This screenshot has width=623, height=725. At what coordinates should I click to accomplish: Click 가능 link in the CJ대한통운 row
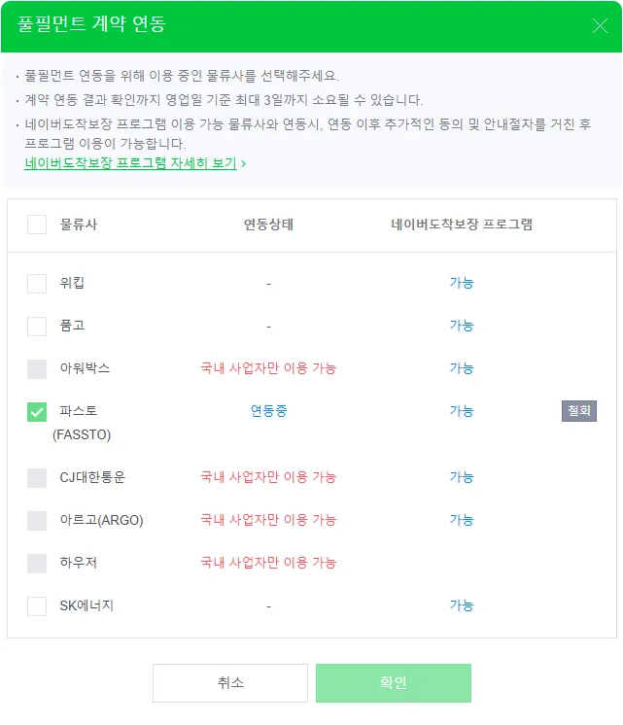[462, 477]
